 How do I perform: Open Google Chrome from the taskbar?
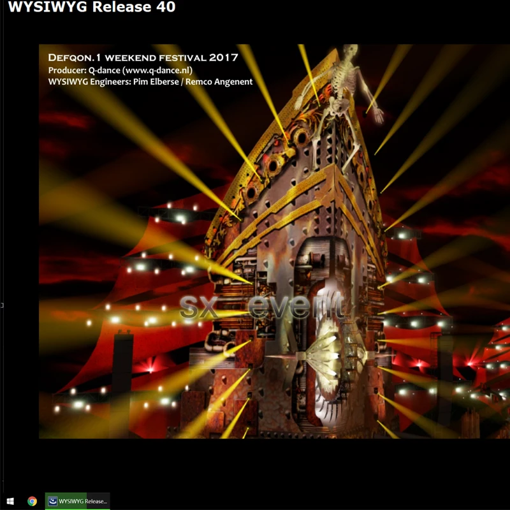pyautogui.click(x=31, y=501)
